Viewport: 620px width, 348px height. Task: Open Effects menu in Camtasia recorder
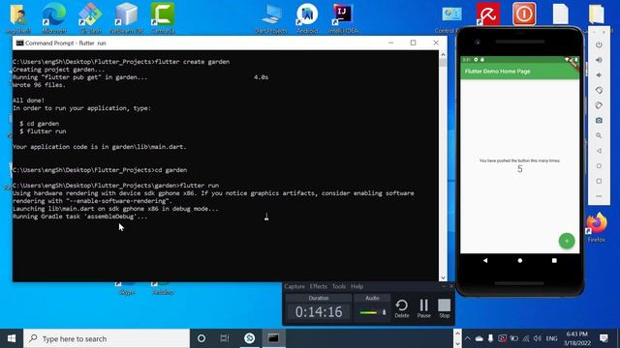pos(319,286)
